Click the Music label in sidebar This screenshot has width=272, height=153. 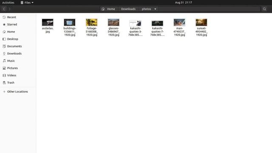click(11, 61)
